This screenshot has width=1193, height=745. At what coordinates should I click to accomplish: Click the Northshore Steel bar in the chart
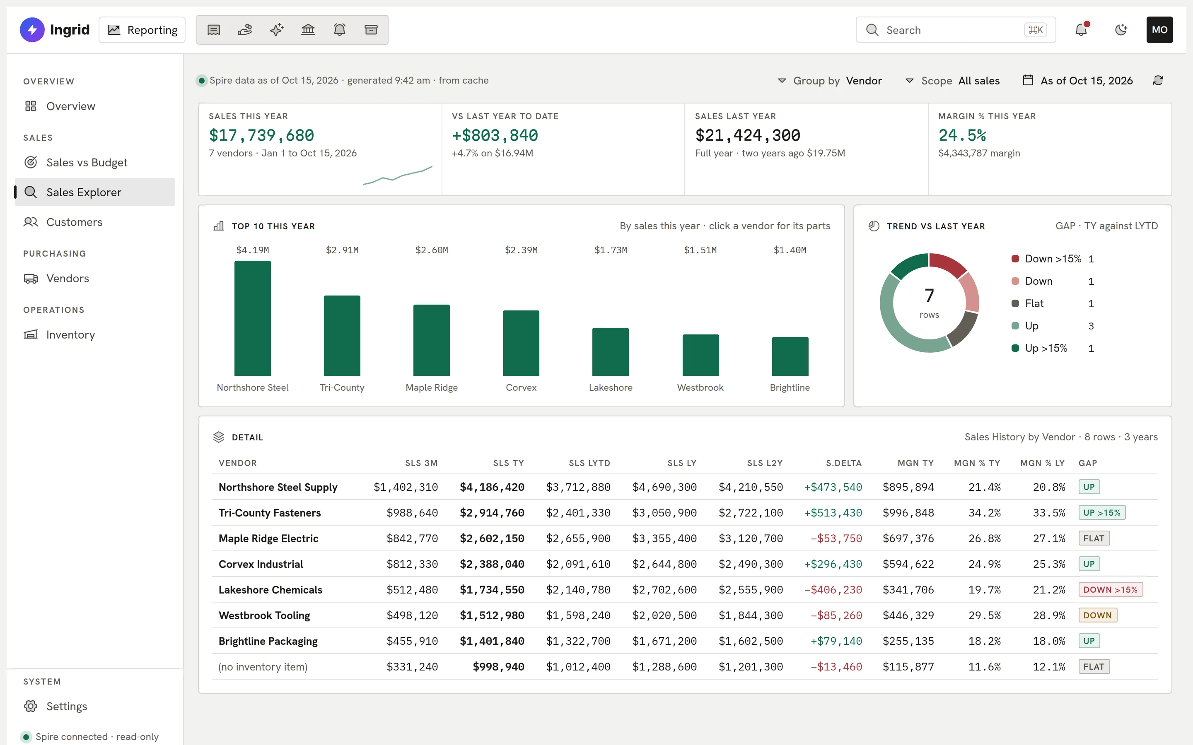[252, 318]
